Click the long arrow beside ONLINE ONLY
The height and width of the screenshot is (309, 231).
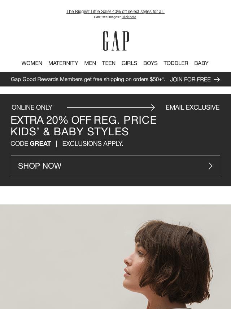point(111,107)
